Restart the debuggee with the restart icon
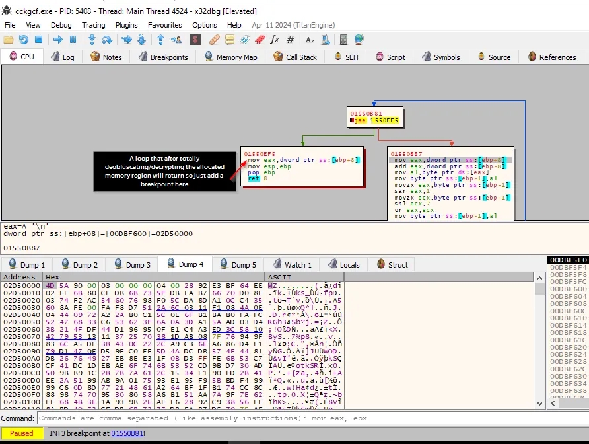Image resolution: width=589 pixels, height=444 pixels. (x=24, y=40)
